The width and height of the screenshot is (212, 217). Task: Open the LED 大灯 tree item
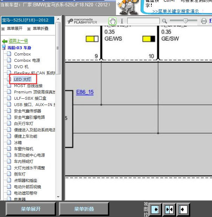coord(22,79)
